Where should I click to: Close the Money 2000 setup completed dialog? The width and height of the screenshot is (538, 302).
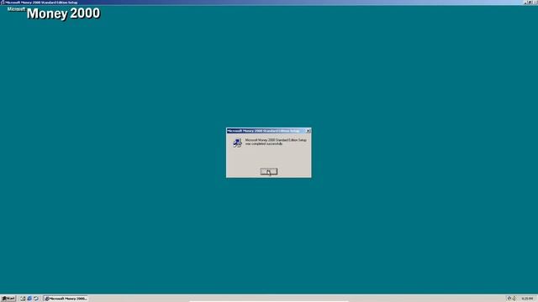[x=308, y=131]
